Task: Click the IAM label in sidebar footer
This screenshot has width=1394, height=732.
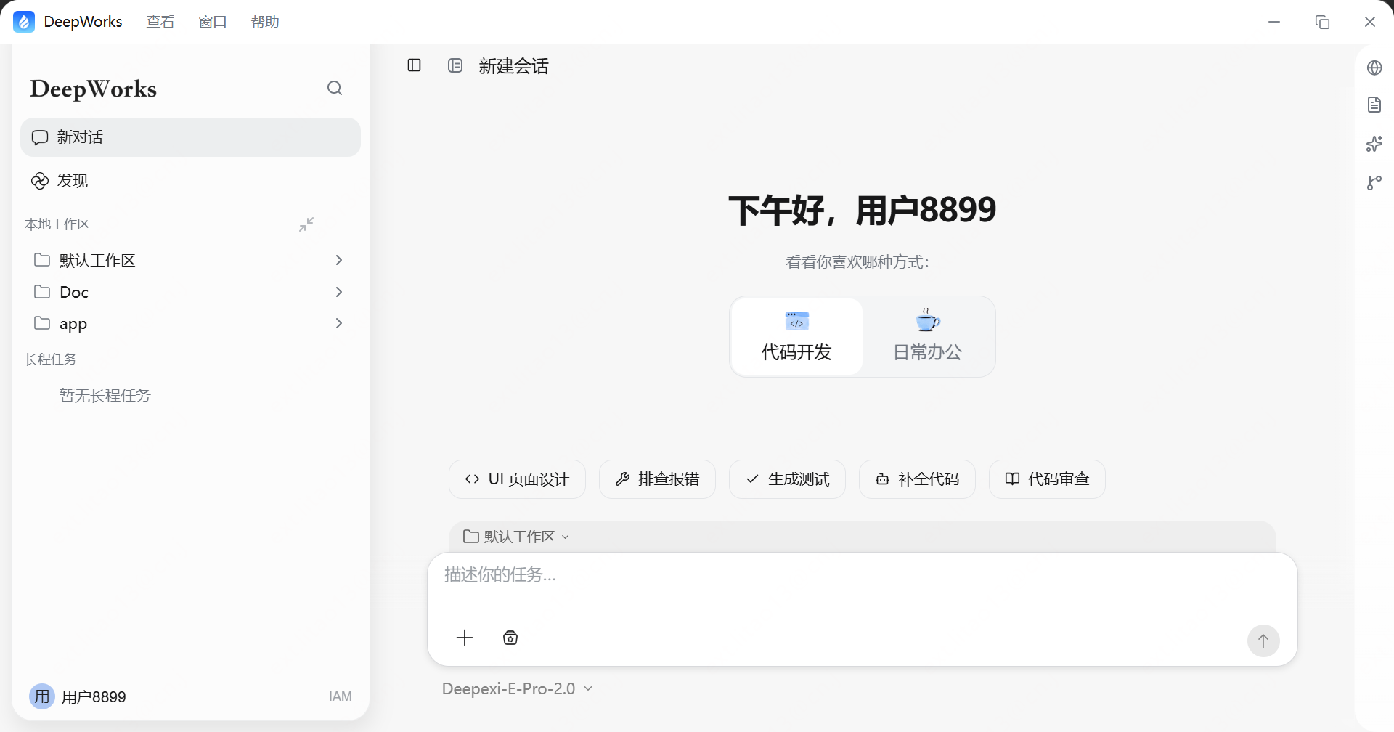Action: (x=340, y=696)
